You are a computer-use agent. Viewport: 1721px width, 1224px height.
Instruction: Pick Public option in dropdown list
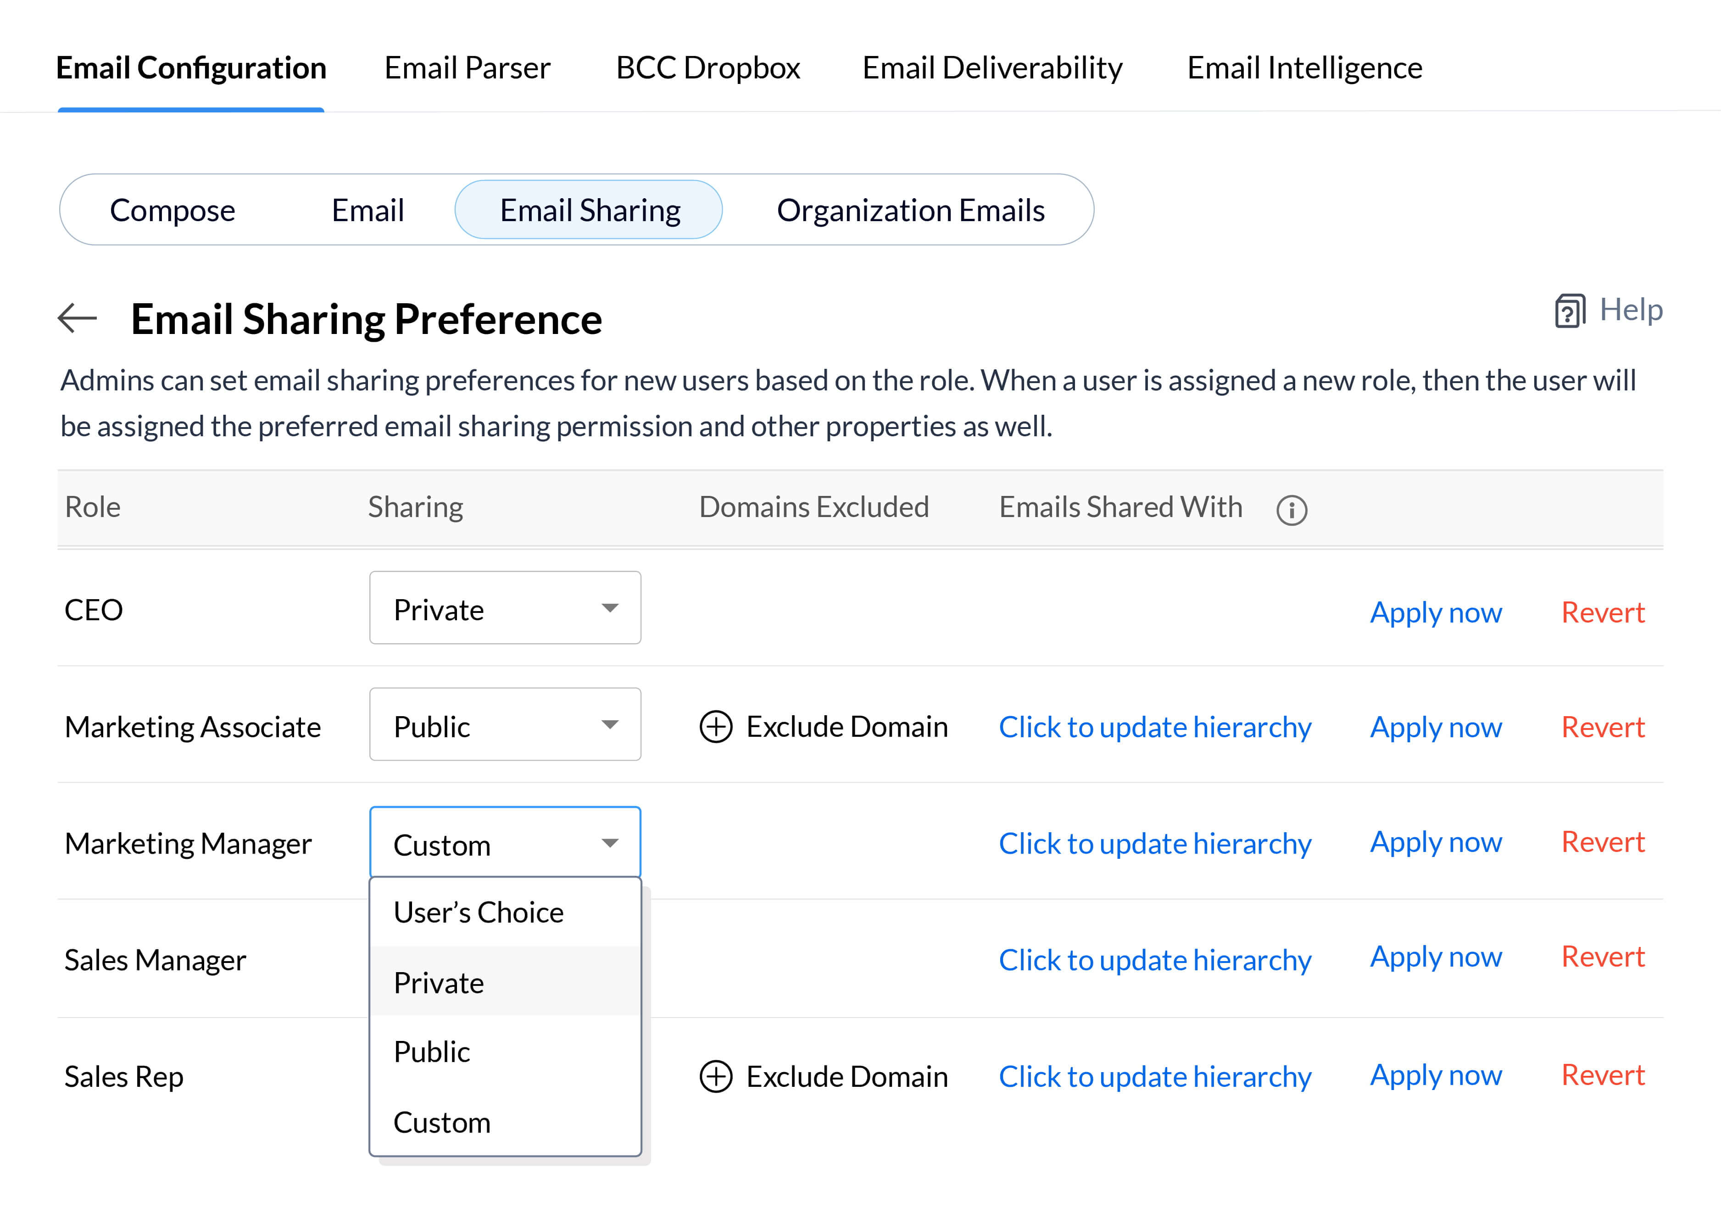point(432,1052)
